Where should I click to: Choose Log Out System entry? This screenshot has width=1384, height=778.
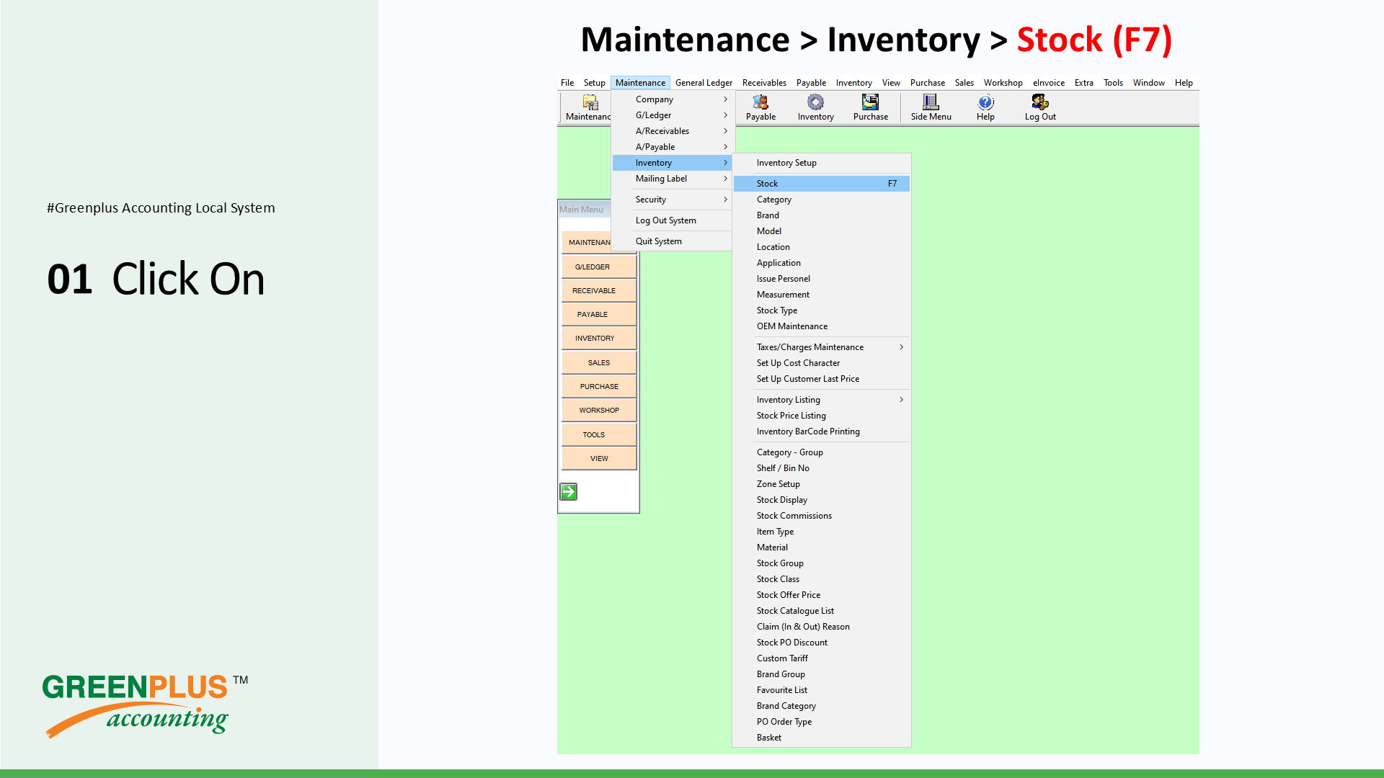click(x=672, y=220)
